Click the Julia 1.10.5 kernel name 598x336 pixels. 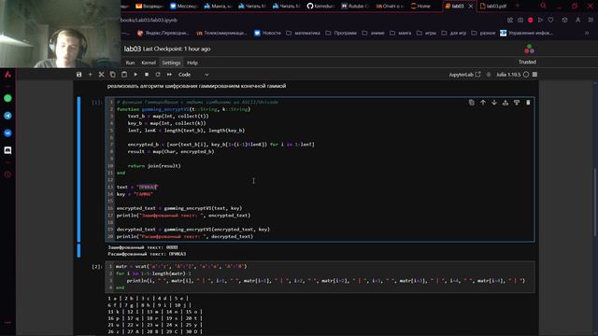point(508,75)
